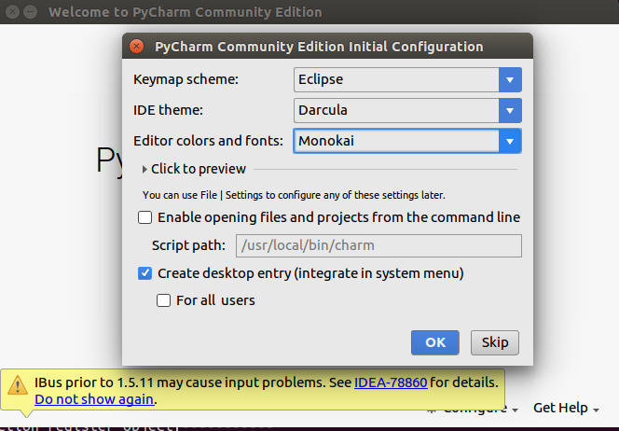Click the Do not show again link

pyautogui.click(x=94, y=399)
